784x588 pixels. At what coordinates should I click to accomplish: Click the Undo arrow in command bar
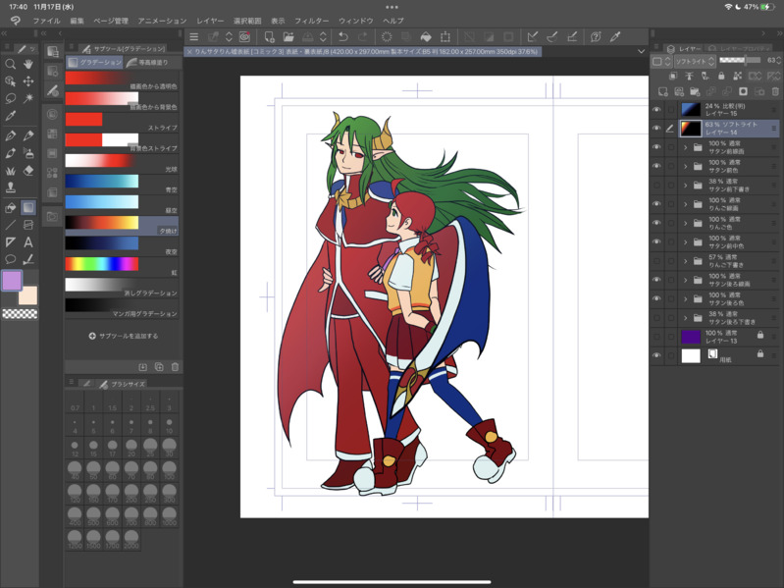342,37
